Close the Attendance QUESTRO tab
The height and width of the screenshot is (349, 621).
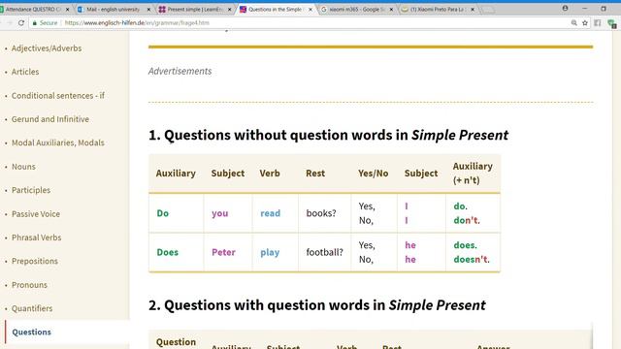click(67, 9)
